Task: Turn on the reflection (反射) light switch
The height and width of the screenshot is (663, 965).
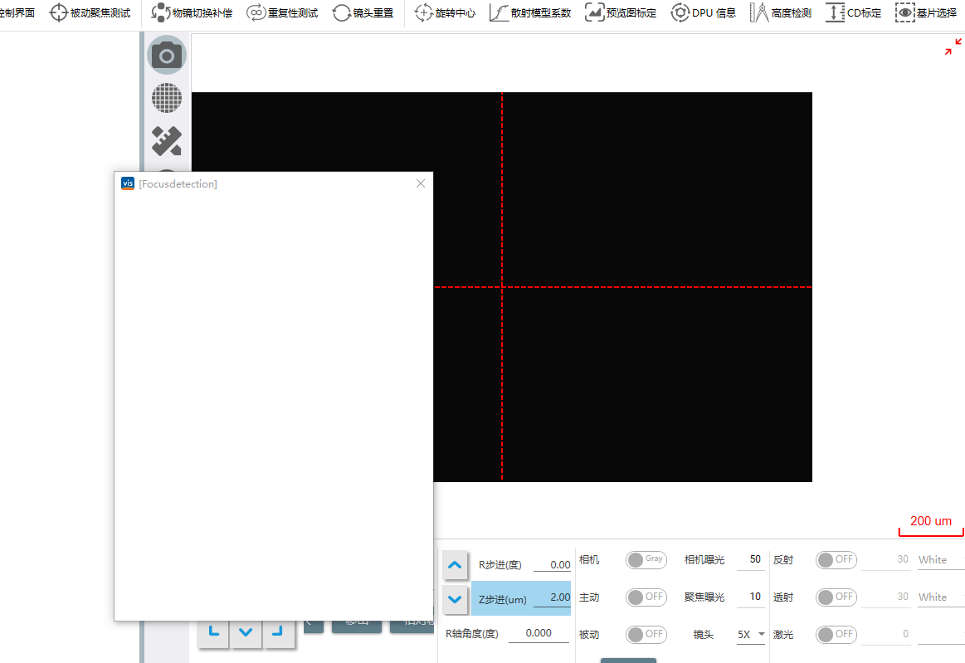Action: (x=836, y=560)
